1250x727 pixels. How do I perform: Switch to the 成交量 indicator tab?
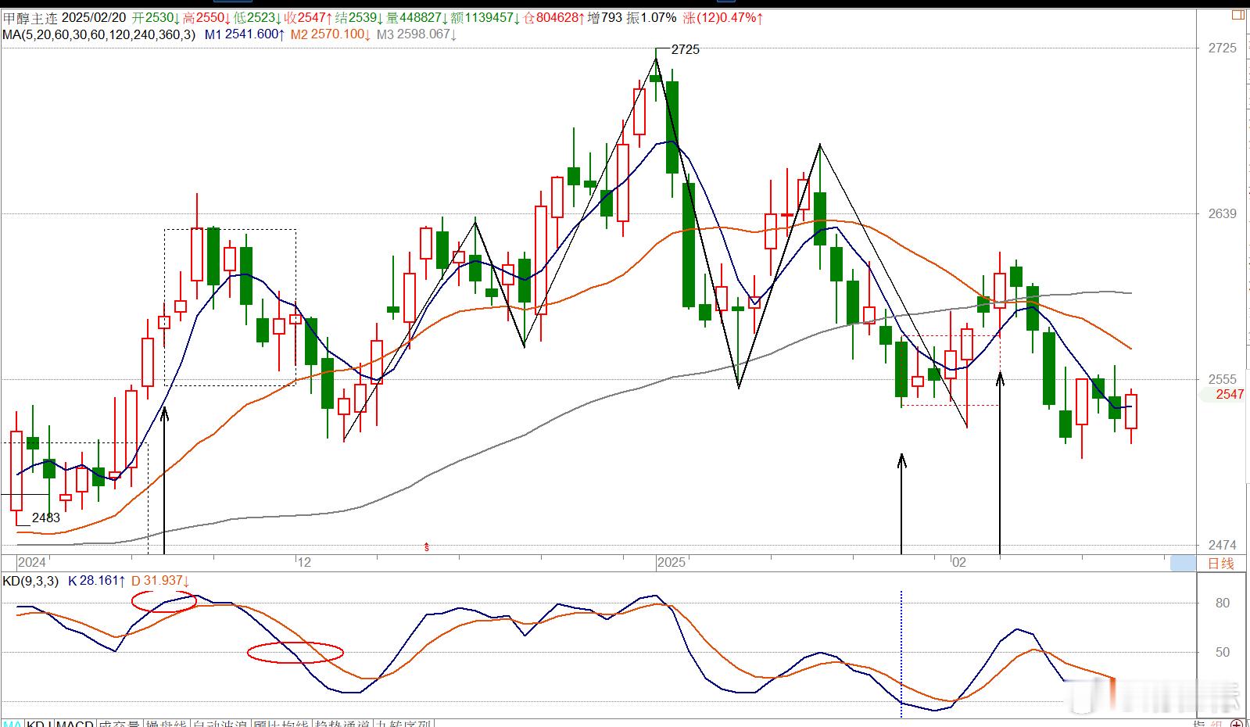[119, 723]
